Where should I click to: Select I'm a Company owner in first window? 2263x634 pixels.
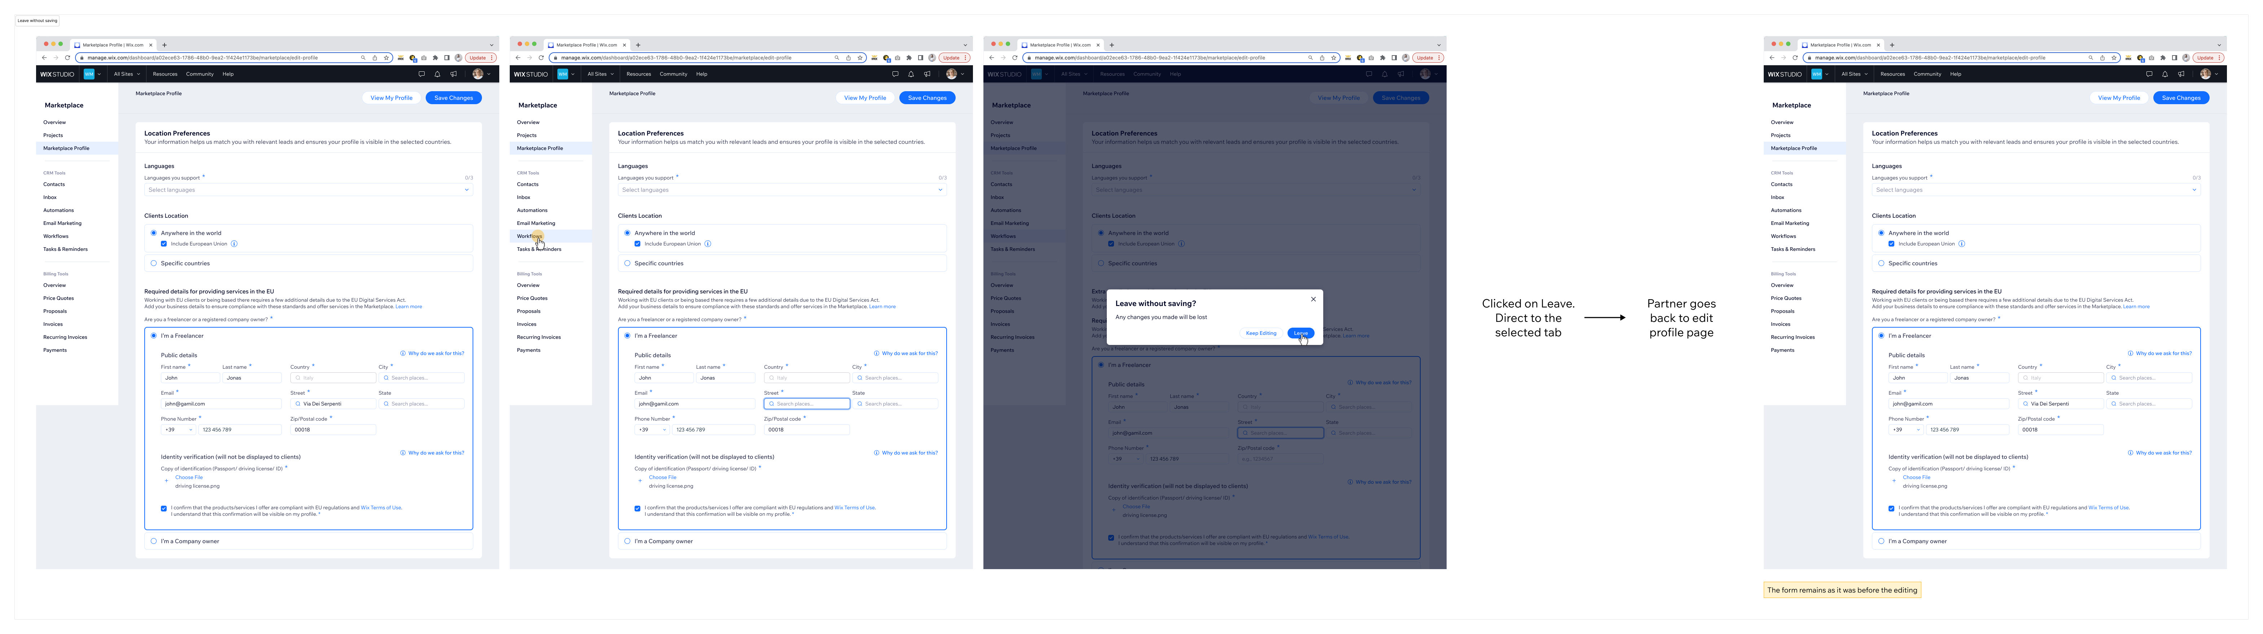pos(154,542)
